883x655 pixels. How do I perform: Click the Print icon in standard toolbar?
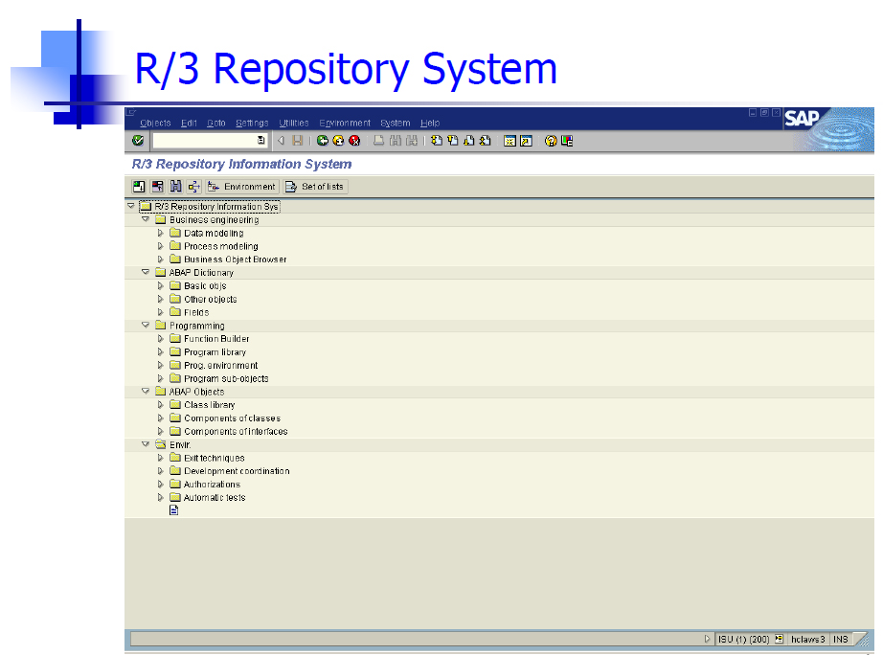(x=379, y=140)
